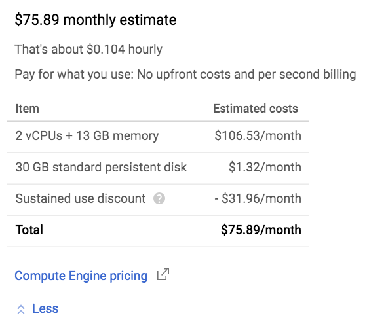Click the bold $75.89/month total value
Screen dimensions: 367x322
tap(261, 230)
